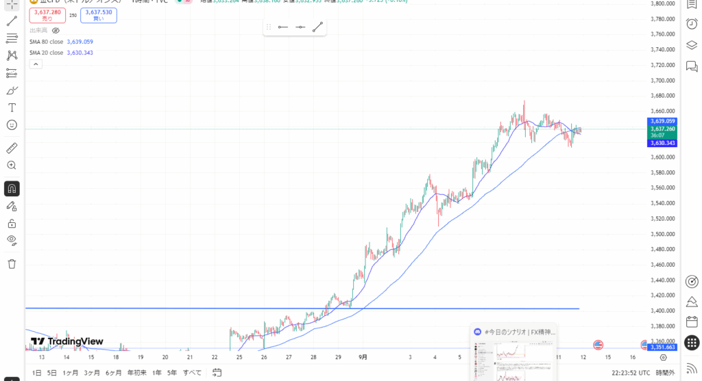Click the 9月 date label on time axis

click(363, 357)
